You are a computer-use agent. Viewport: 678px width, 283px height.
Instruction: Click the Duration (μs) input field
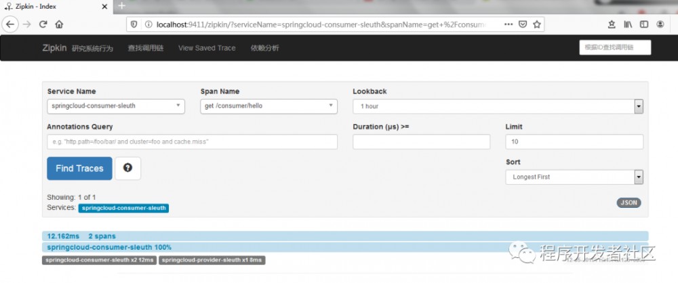click(x=421, y=141)
